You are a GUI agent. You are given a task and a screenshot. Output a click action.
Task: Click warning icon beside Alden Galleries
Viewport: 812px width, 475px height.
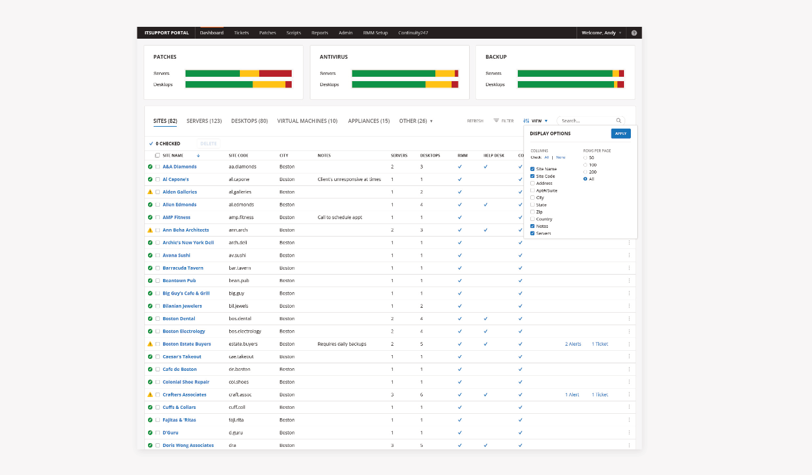tap(150, 192)
